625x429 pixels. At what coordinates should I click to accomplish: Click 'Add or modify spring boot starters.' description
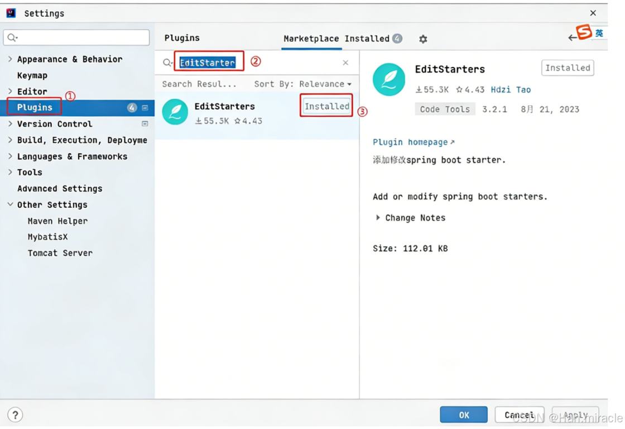pyautogui.click(x=460, y=197)
